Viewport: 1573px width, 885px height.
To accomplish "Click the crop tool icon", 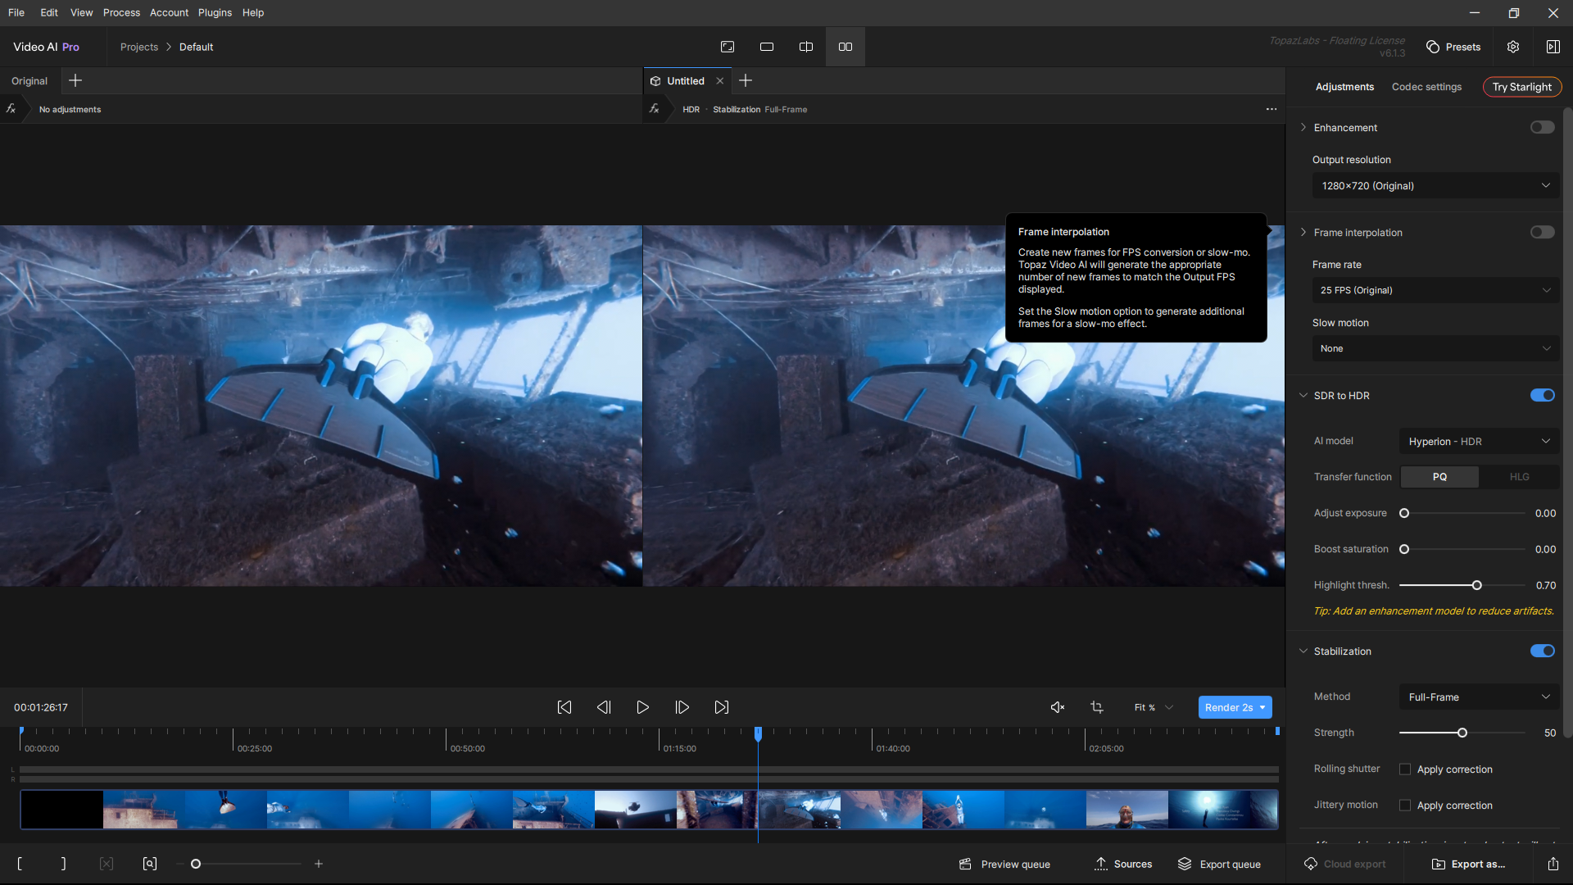I will (1097, 707).
